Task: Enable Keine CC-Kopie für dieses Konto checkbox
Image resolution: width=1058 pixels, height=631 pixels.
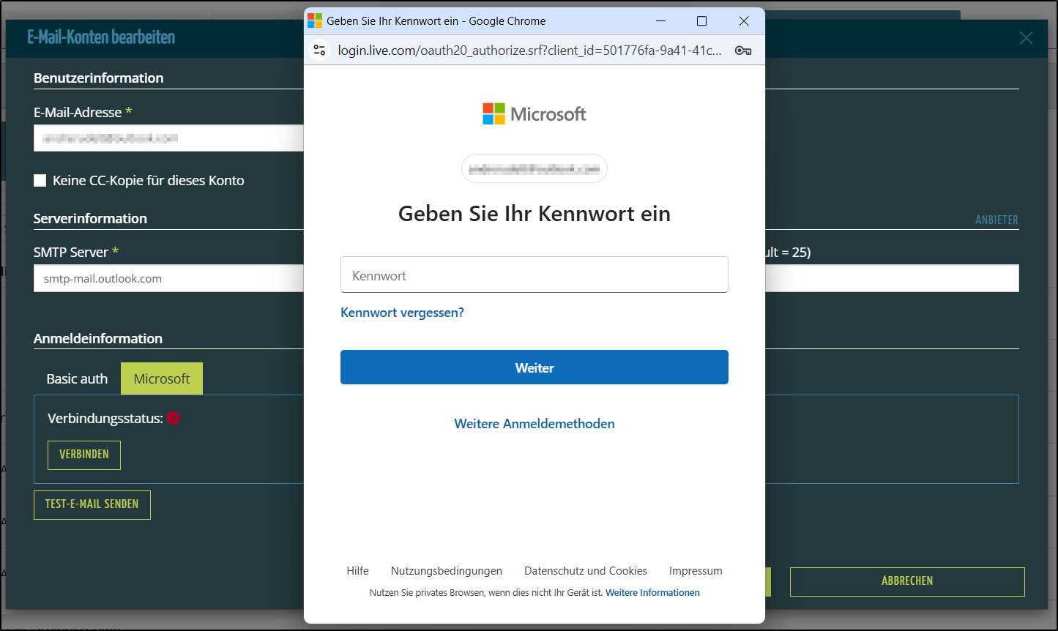Action: pyautogui.click(x=40, y=181)
